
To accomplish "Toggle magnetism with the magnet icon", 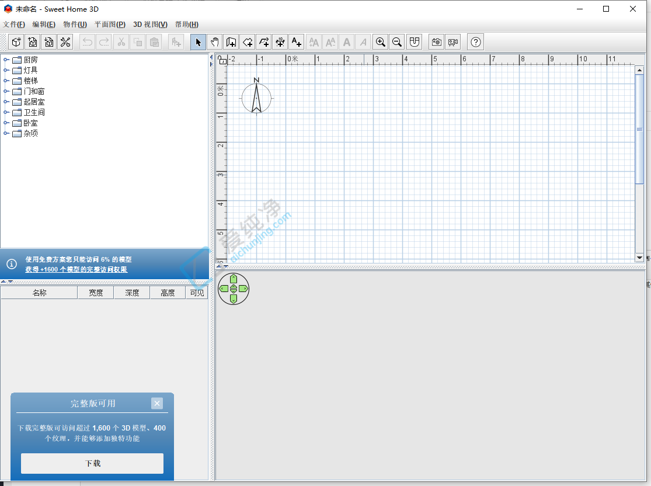I will tap(414, 42).
